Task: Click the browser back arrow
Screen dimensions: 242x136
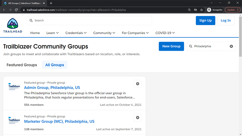Action: pyautogui.click(x=4, y=10)
